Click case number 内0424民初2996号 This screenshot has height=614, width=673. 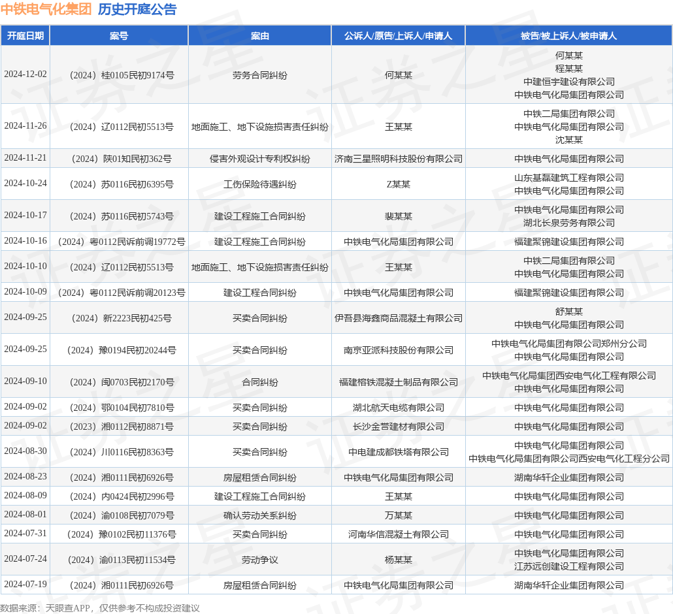point(122,496)
